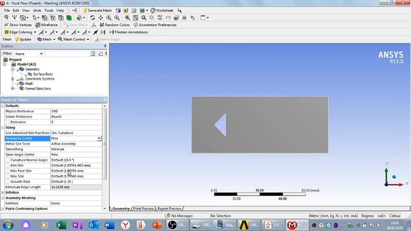Click the edge direction arrow icon
Image resolution: width=411 pixels, height=231 pixels.
96,32
